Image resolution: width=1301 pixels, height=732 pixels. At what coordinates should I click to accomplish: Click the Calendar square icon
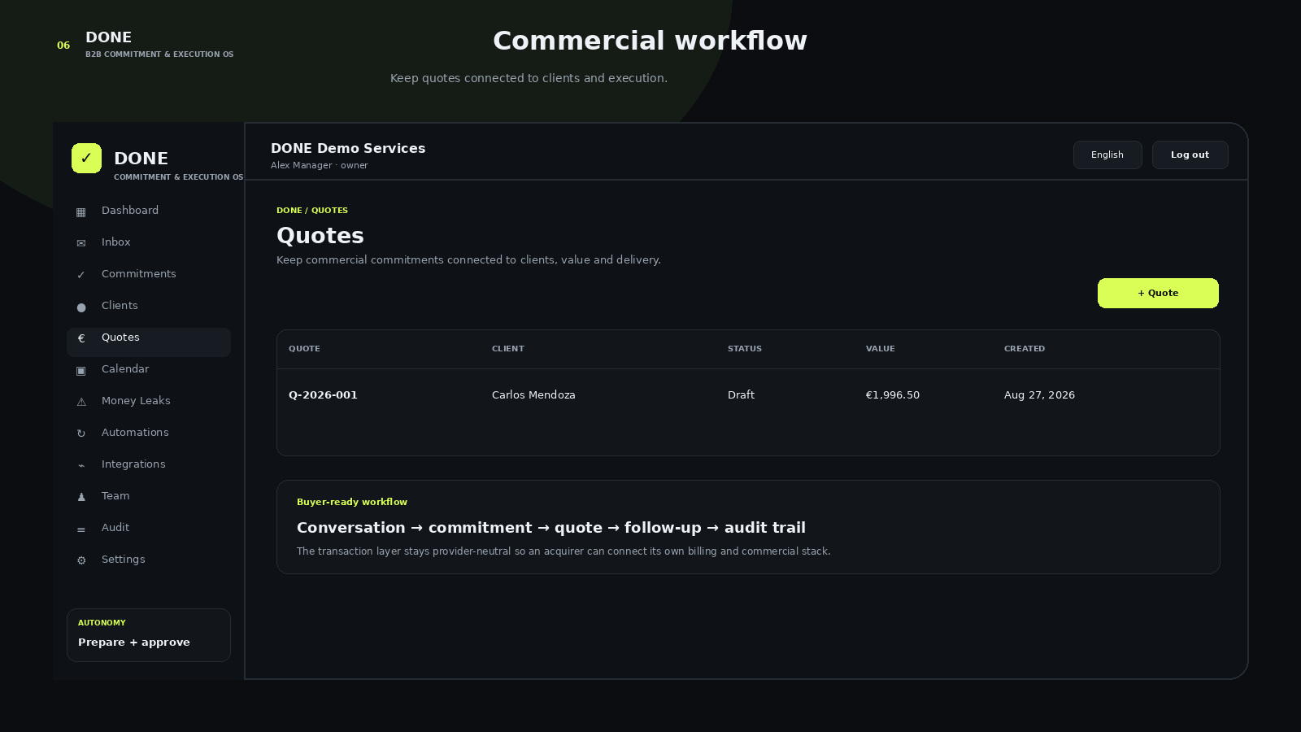pyautogui.click(x=81, y=371)
